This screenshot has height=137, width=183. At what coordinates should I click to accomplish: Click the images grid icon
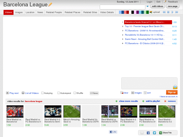tap(133, 93)
